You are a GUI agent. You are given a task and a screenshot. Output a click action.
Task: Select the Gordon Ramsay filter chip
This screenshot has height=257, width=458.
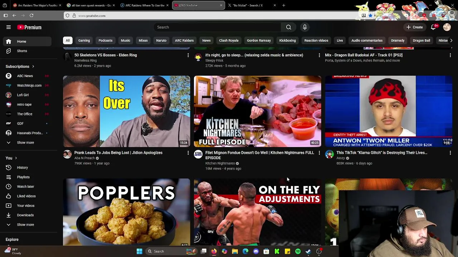[x=259, y=41]
